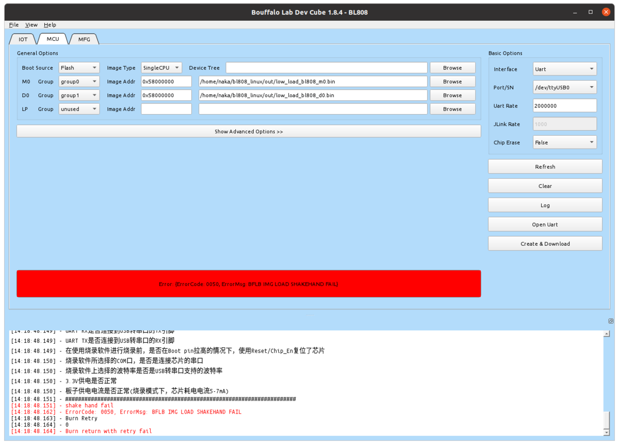This screenshot has width=619, height=445.
Task: Open the File menu
Action: [14, 25]
